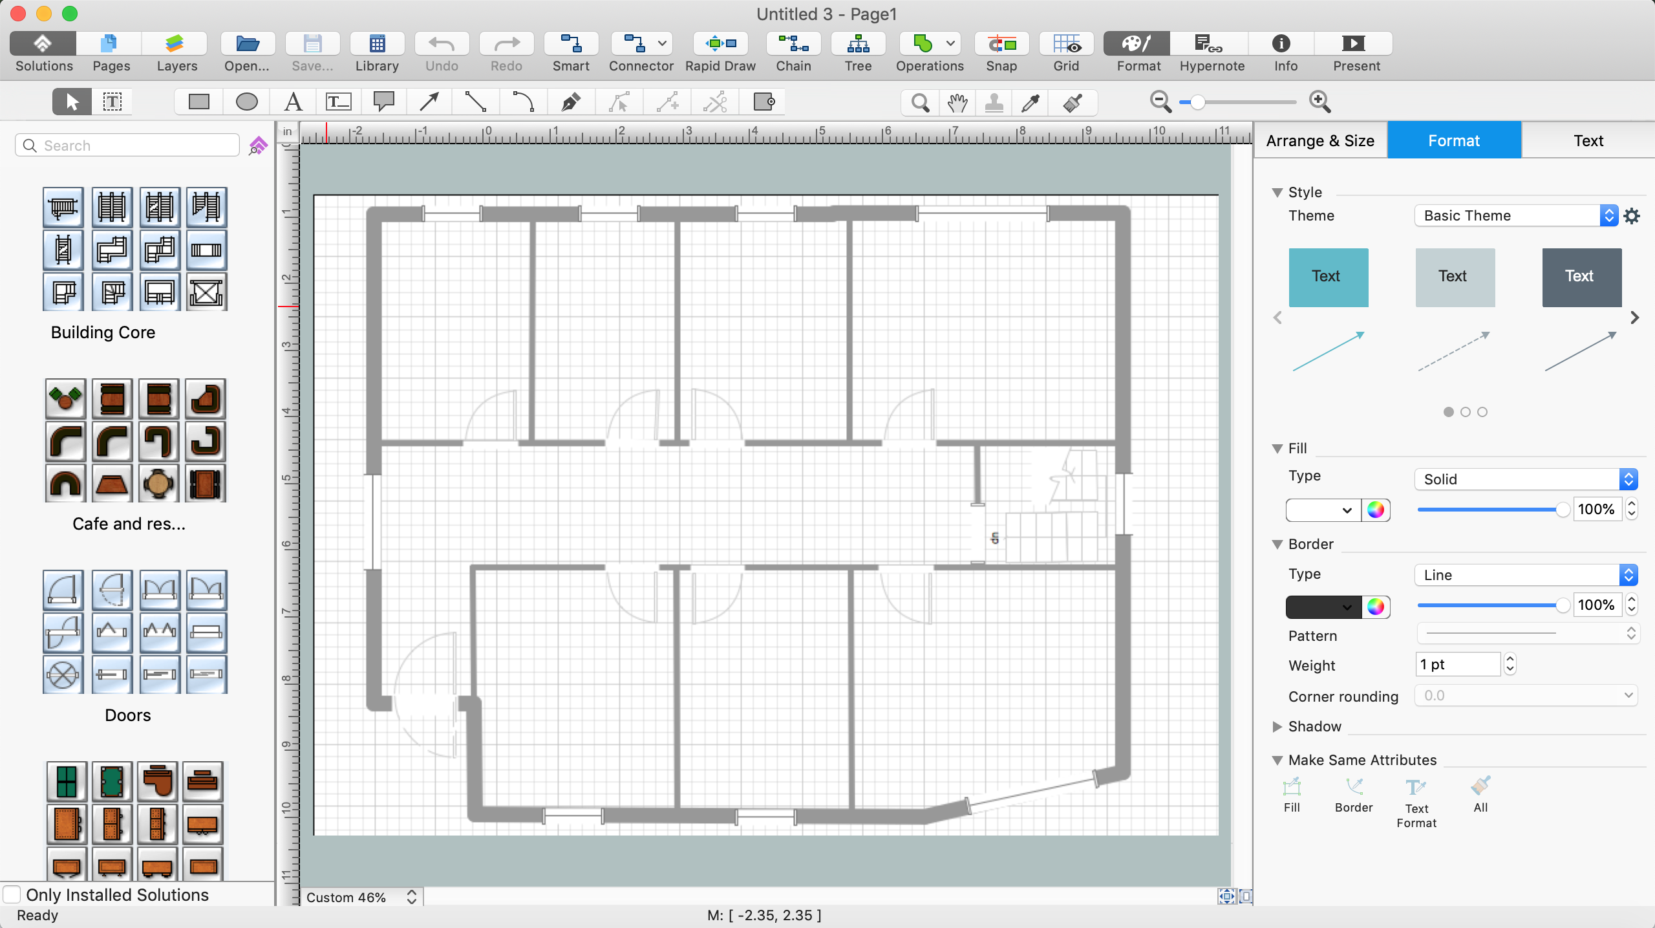Switch to the Text tab
The height and width of the screenshot is (928, 1655).
click(x=1587, y=140)
